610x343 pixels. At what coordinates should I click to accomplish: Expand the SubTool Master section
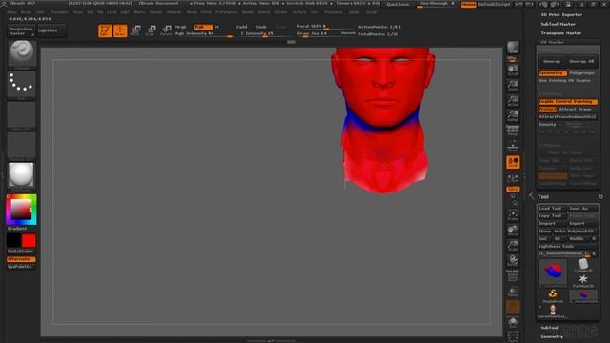[558, 24]
